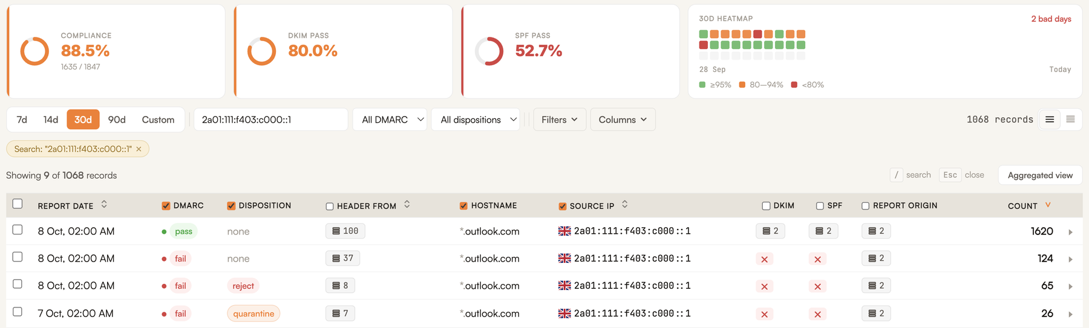Screen dimensions: 1089x328
Task: Uncheck the Disposition column group checkbox
Action: (231, 206)
